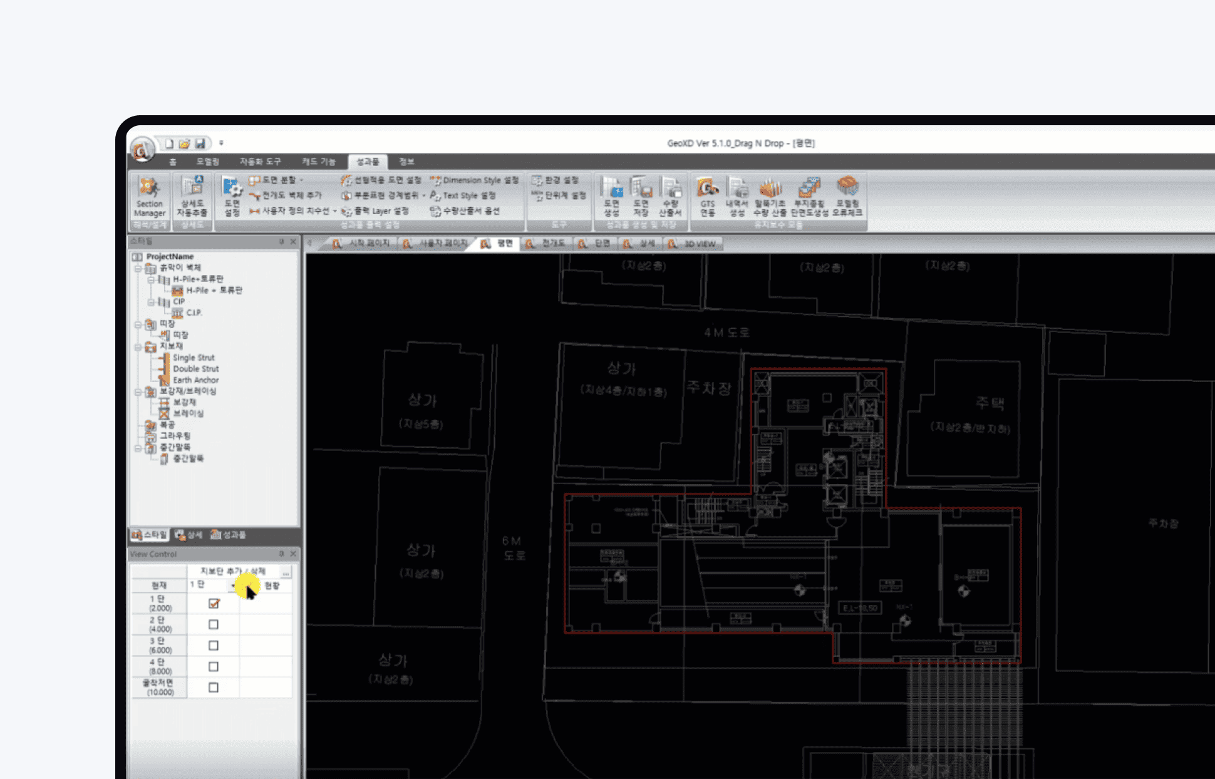Image resolution: width=1215 pixels, height=779 pixels.
Task: Open the 도면 분할 dropdown arrow
Action: (301, 180)
